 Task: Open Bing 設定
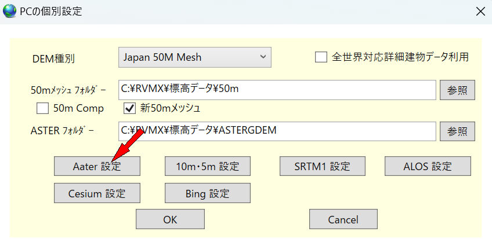pos(208,193)
